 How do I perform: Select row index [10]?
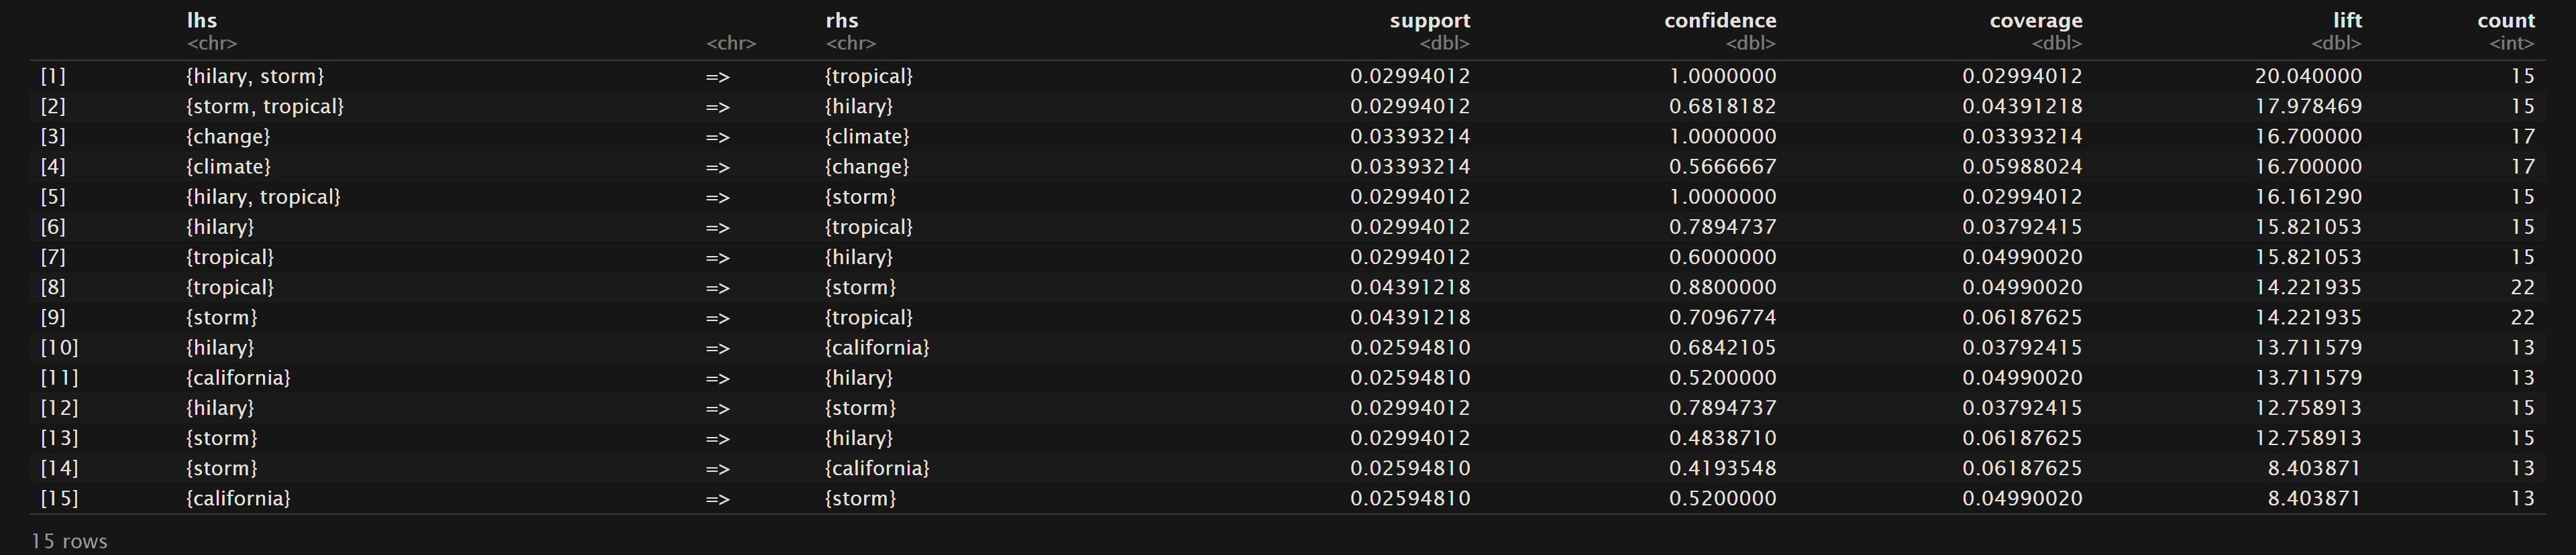point(59,348)
